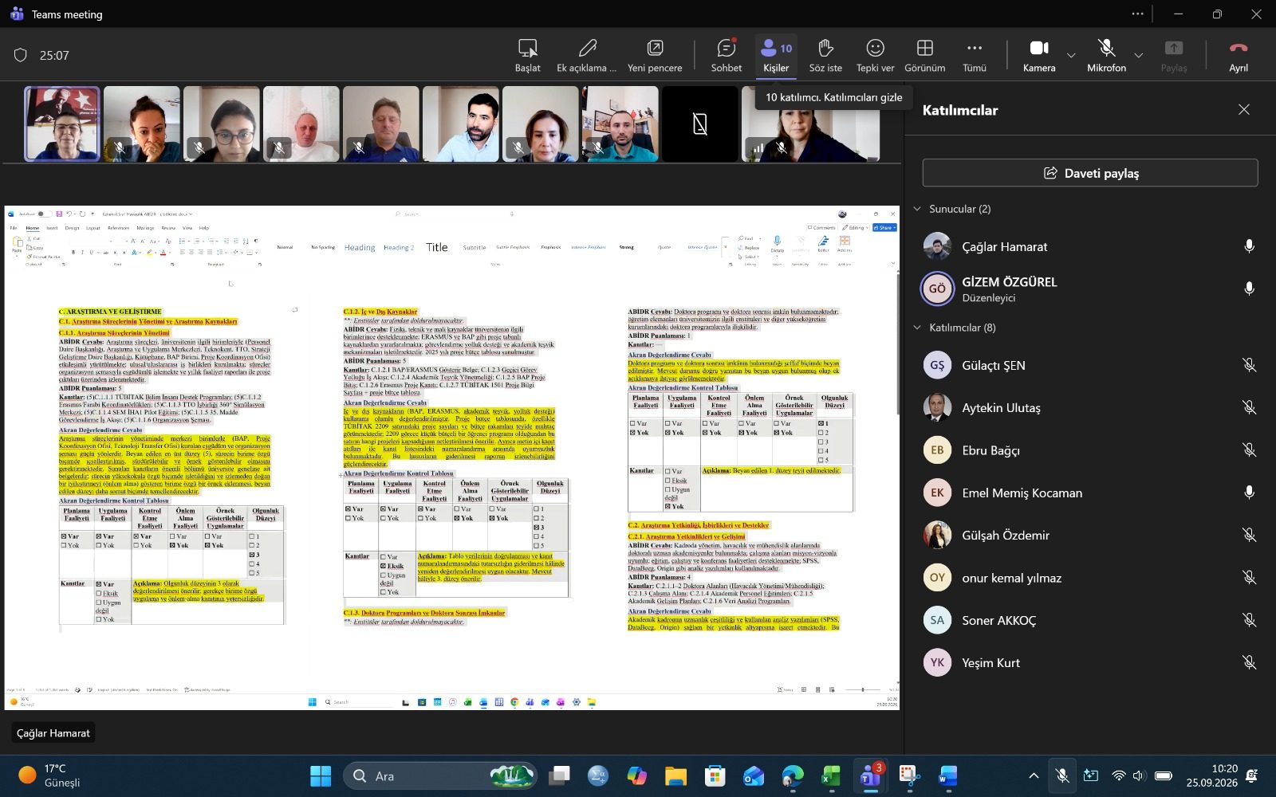Image resolution: width=1276 pixels, height=797 pixels.
Task: Raise hand with Söz iste
Action: pos(825,56)
